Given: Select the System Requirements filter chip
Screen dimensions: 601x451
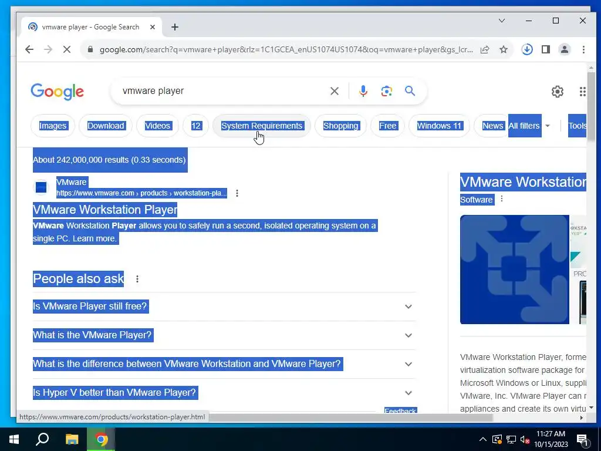Looking at the screenshot, I should (262, 126).
